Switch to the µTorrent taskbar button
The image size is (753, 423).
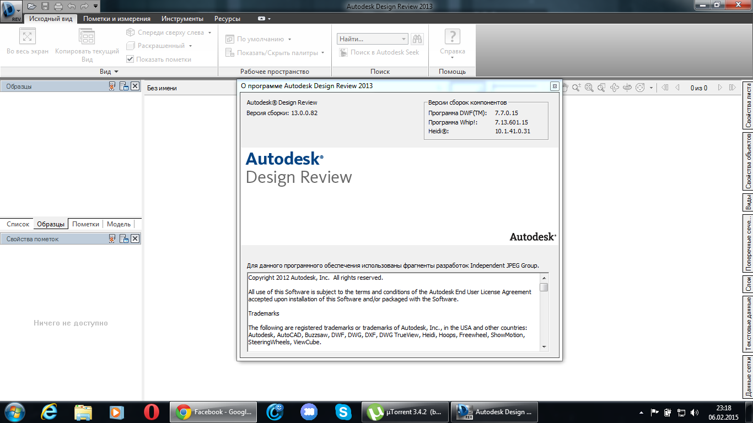click(x=405, y=412)
